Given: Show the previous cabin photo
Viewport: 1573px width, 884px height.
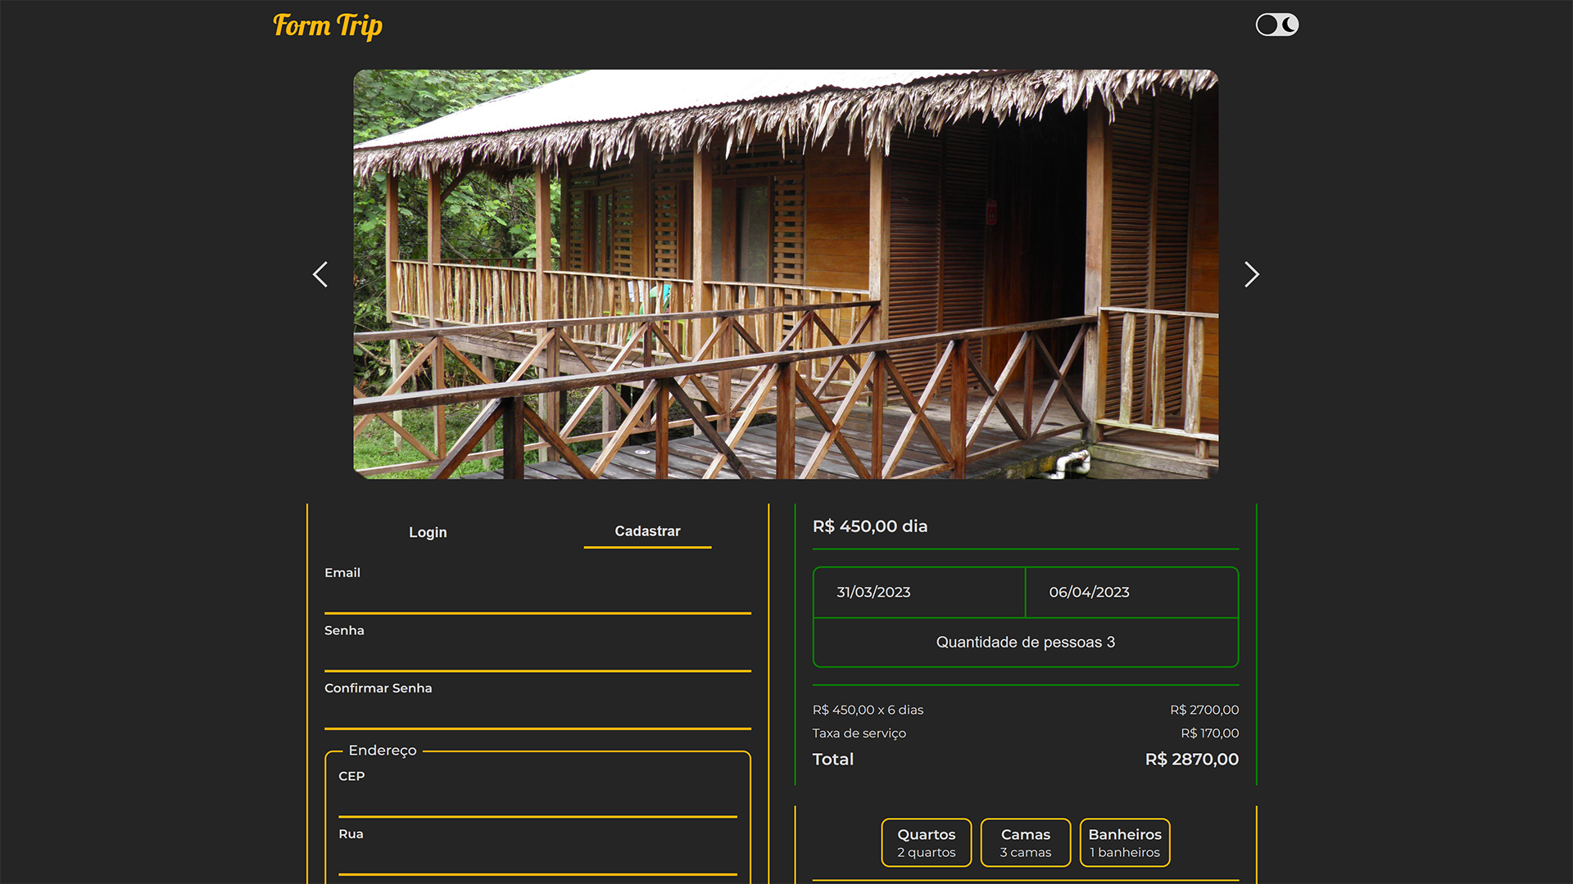Looking at the screenshot, I should pyautogui.click(x=320, y=274).
